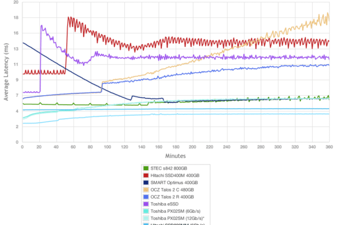Click the 120 tick on the Minutes axis
Viewport: 338px width, 225px height.
coord(124,147)
